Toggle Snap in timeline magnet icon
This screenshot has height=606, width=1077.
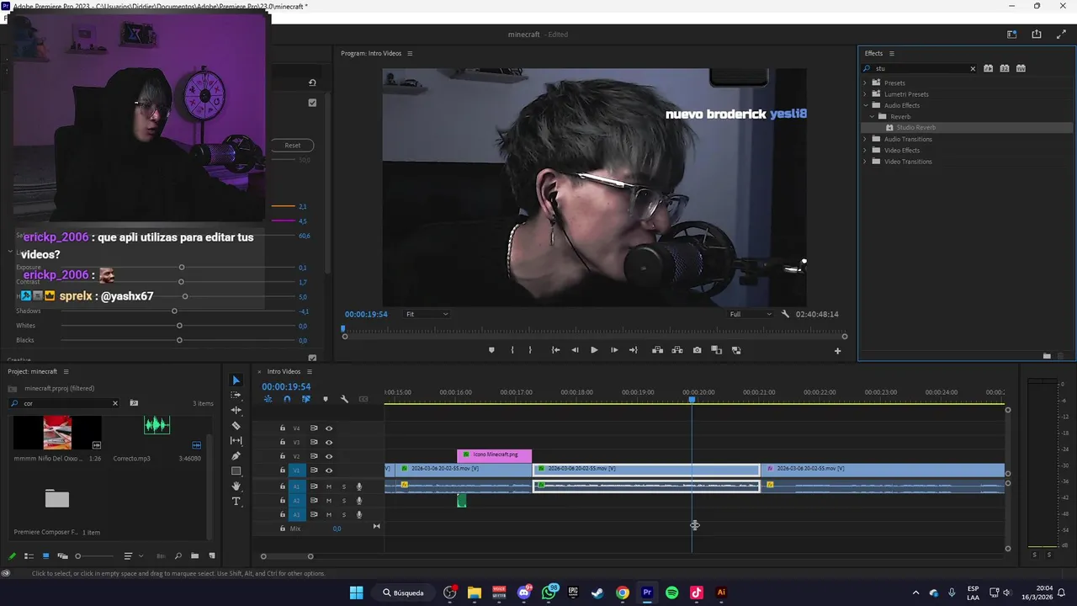point(287,399)
